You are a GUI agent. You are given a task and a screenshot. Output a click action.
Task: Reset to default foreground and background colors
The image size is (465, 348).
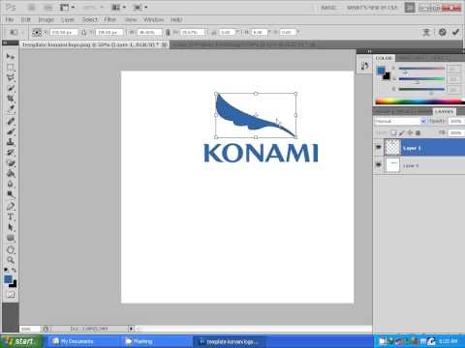click(7, 270)
